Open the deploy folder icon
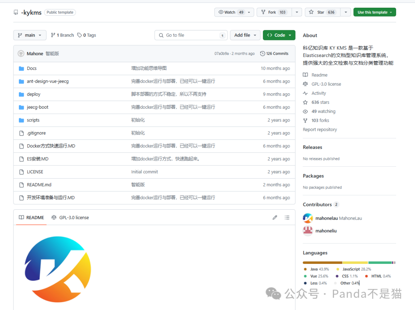The image size is (415, 310). (22, 94)
